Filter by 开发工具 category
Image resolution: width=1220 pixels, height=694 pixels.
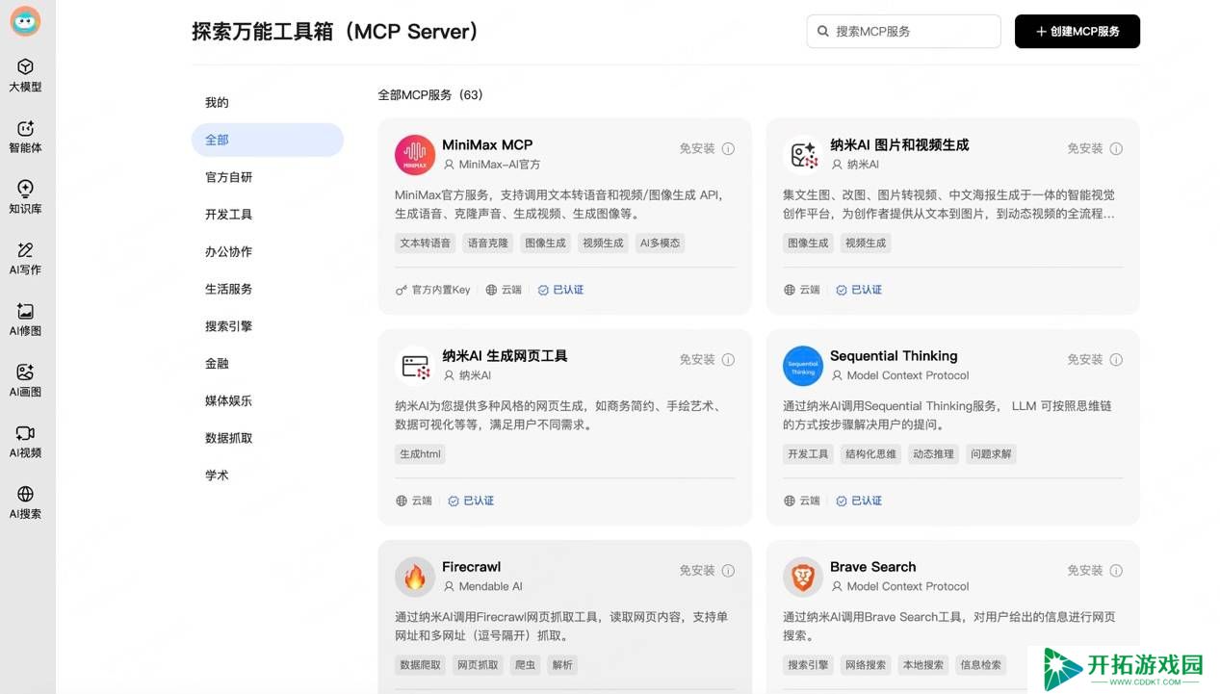pyautogui.click(x=268, y=215)
